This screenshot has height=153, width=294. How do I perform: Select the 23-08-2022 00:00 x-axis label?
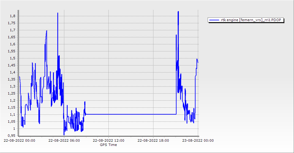coord(198,141)
